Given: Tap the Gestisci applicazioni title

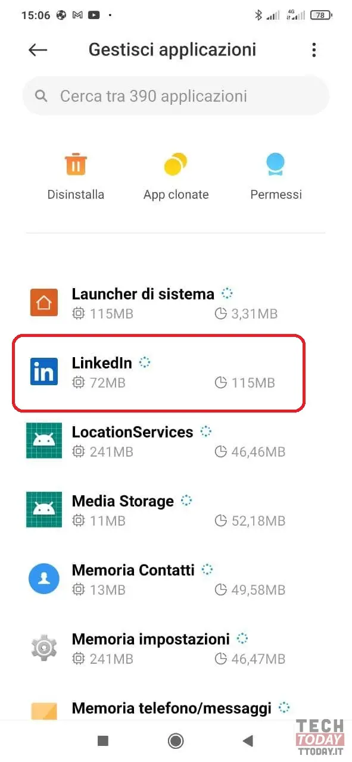Looking at the screenshot, I should tap(173, 49).
